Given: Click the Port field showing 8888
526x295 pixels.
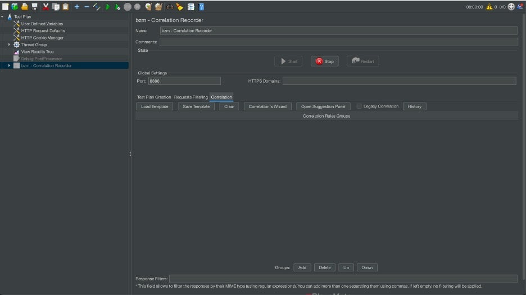Looking at the screenshot, I should click(x=184, y=81).
